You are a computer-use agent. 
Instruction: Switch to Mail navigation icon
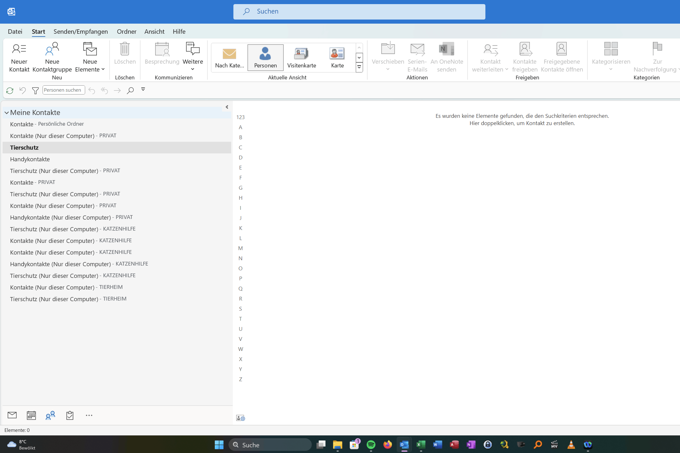point(12,415)
